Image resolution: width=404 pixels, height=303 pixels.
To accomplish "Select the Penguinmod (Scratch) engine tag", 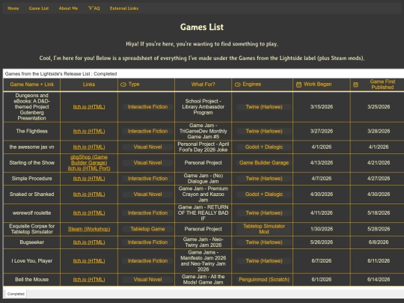I will tap(264, 280).
